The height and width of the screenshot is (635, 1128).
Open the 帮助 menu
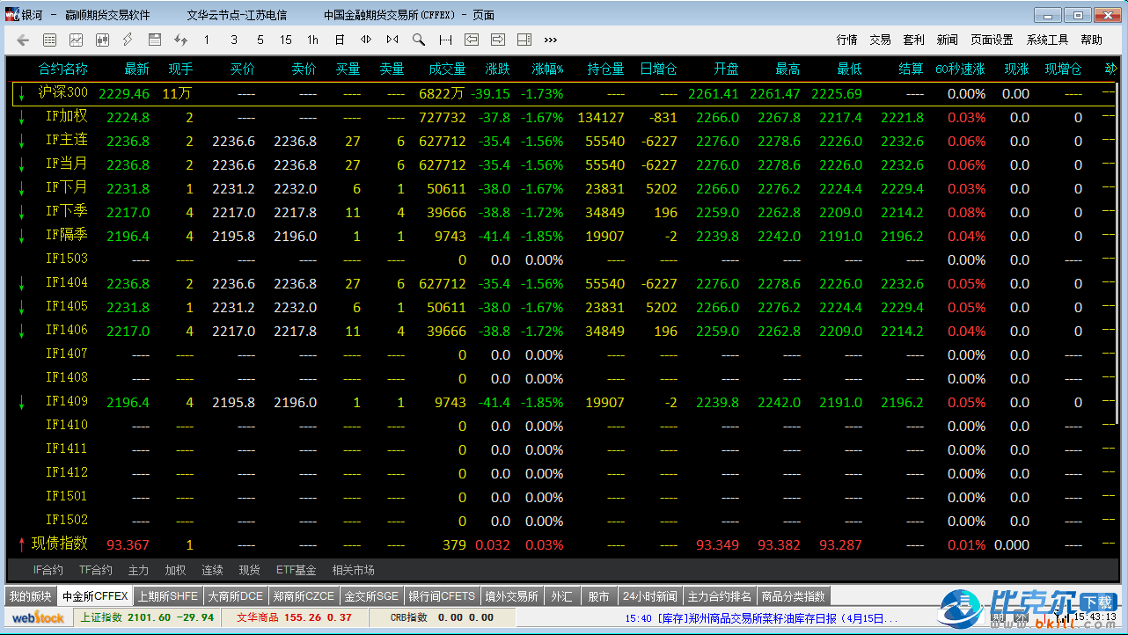1091,40
